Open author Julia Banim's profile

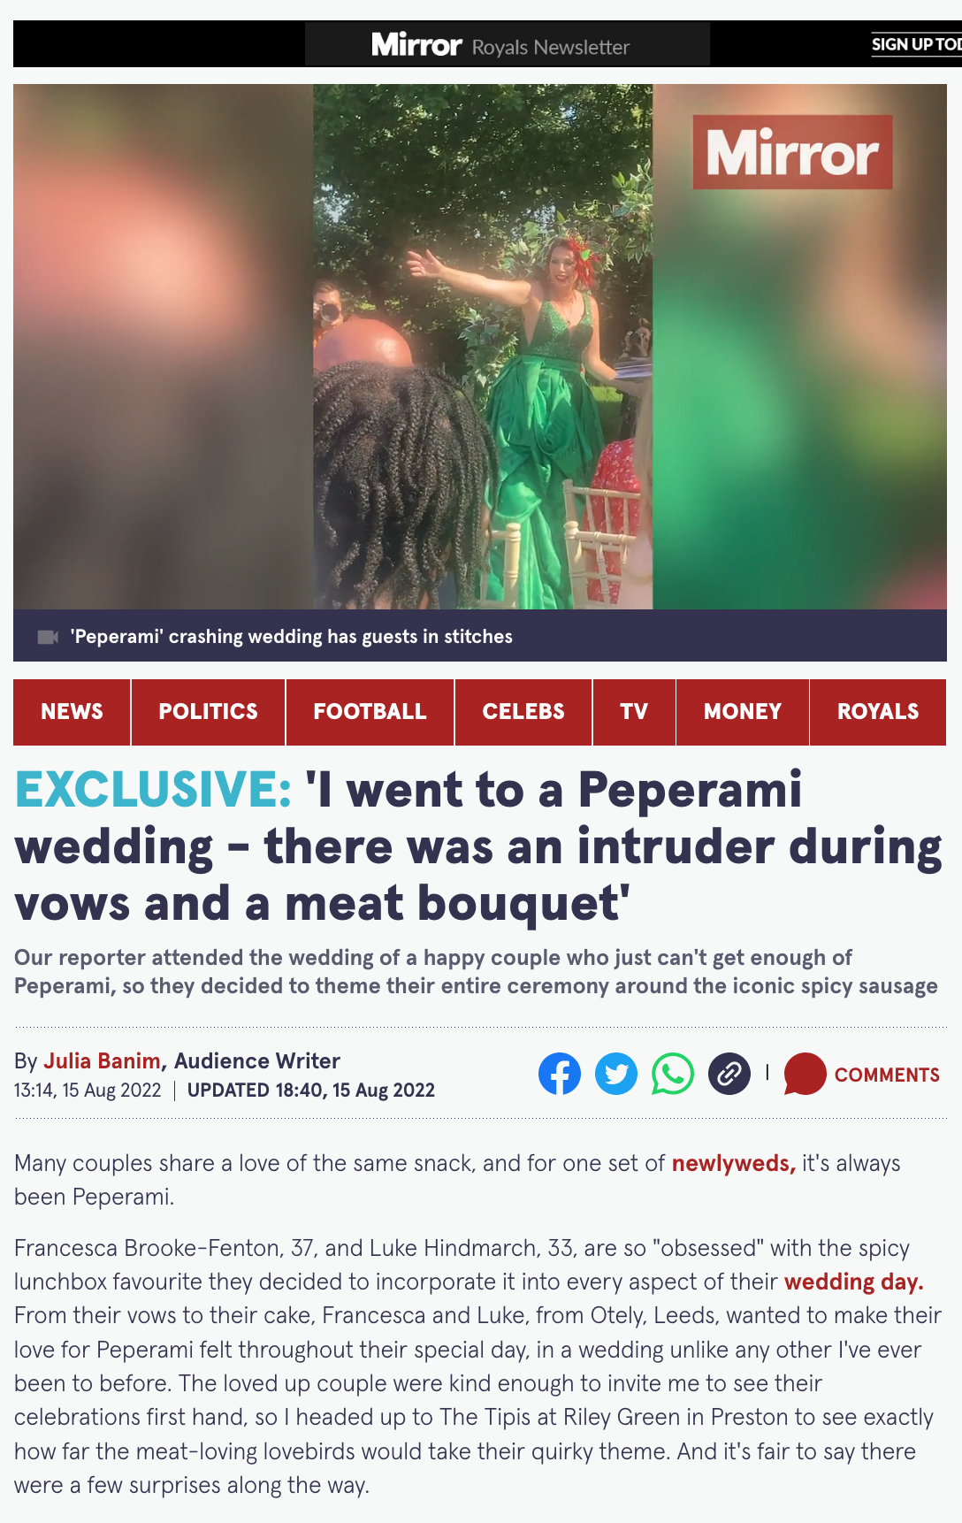102,1060
